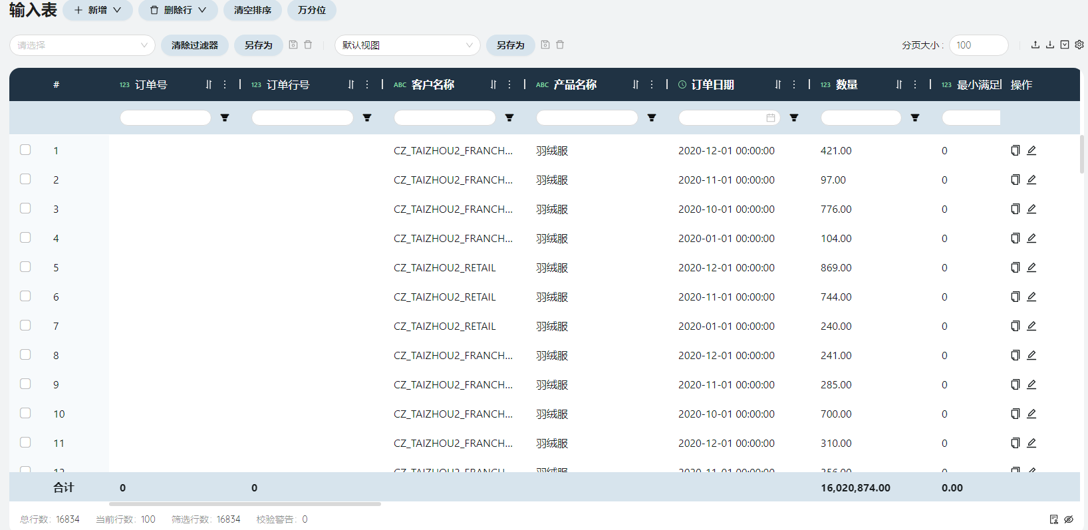Screen dimensions: 1088x530
Task: Open the 新增 dropdown button
Action: click(x=97, y=10)
